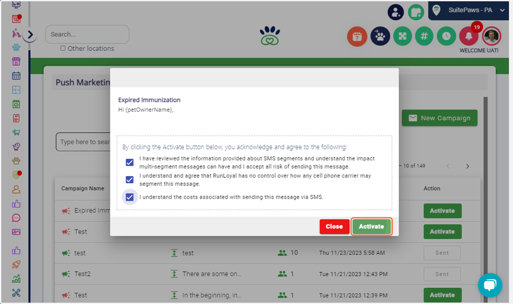This screenshot has width=513, height=304.
Task: Open the red report card sidebar icon
Action: point(16,118)
